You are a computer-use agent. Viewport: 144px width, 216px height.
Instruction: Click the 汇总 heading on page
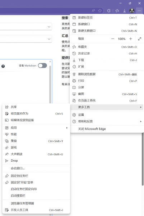pos(65,36)
